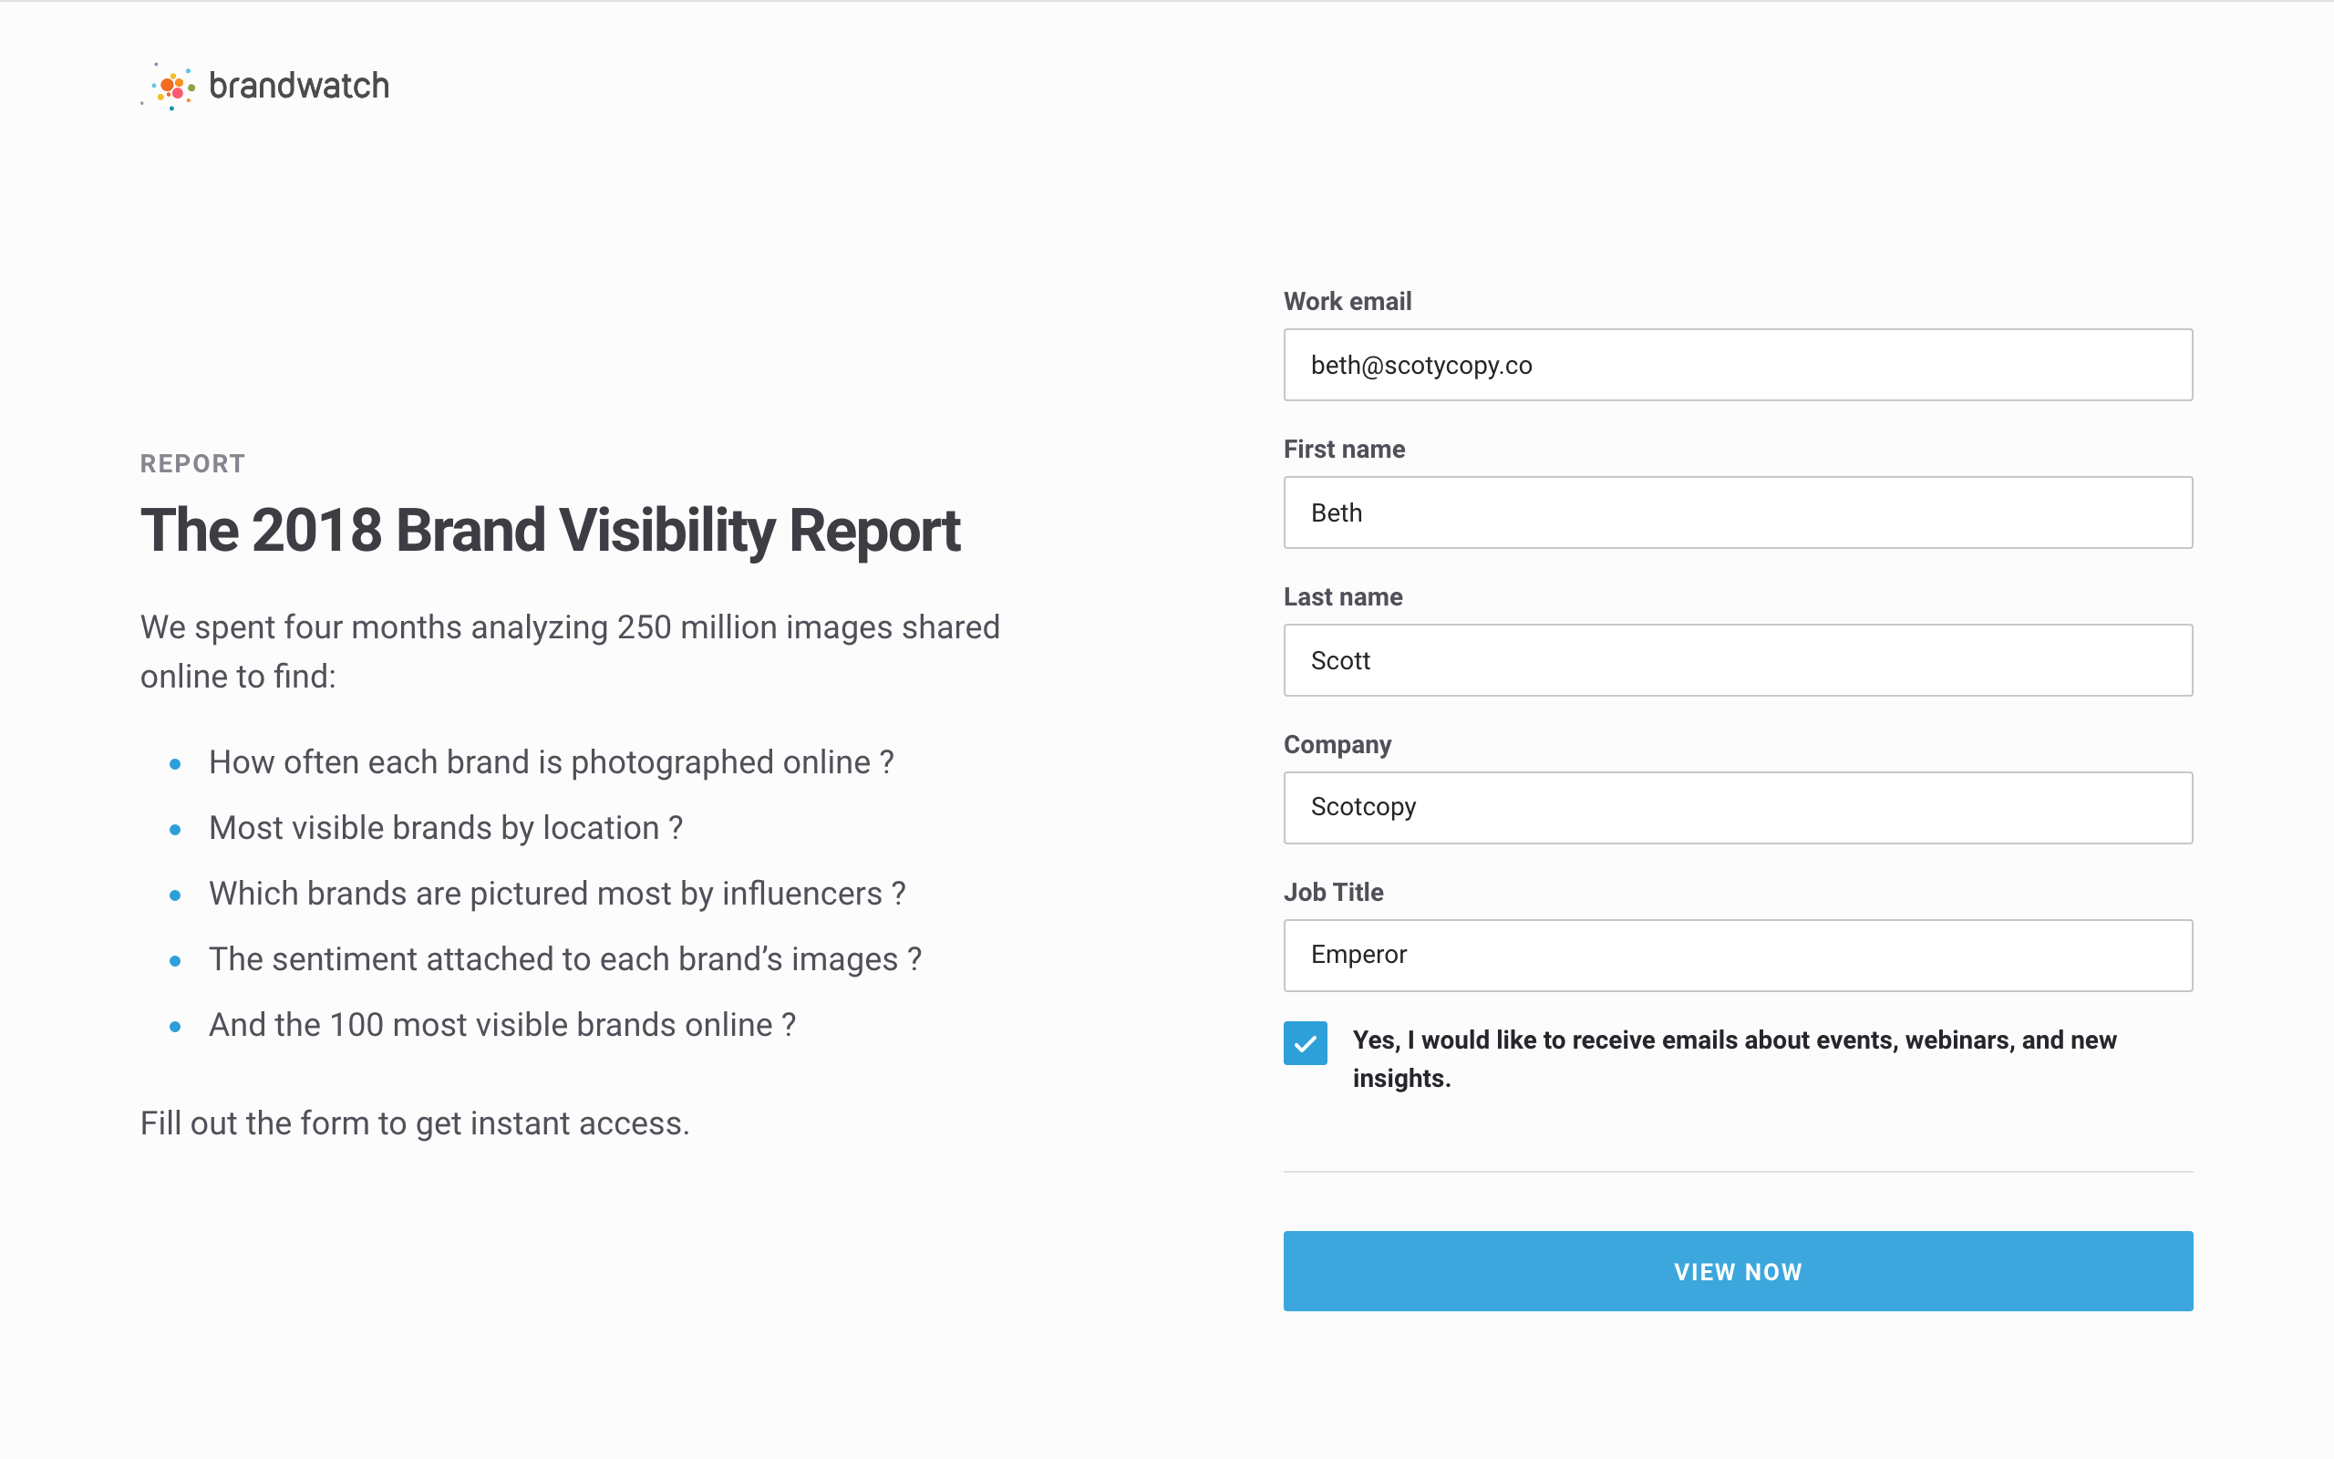The width and height of the screenshot is (2334, 1459).
Task: Click the '2018 Brand Visibility Report' headline
Action: 550,531
